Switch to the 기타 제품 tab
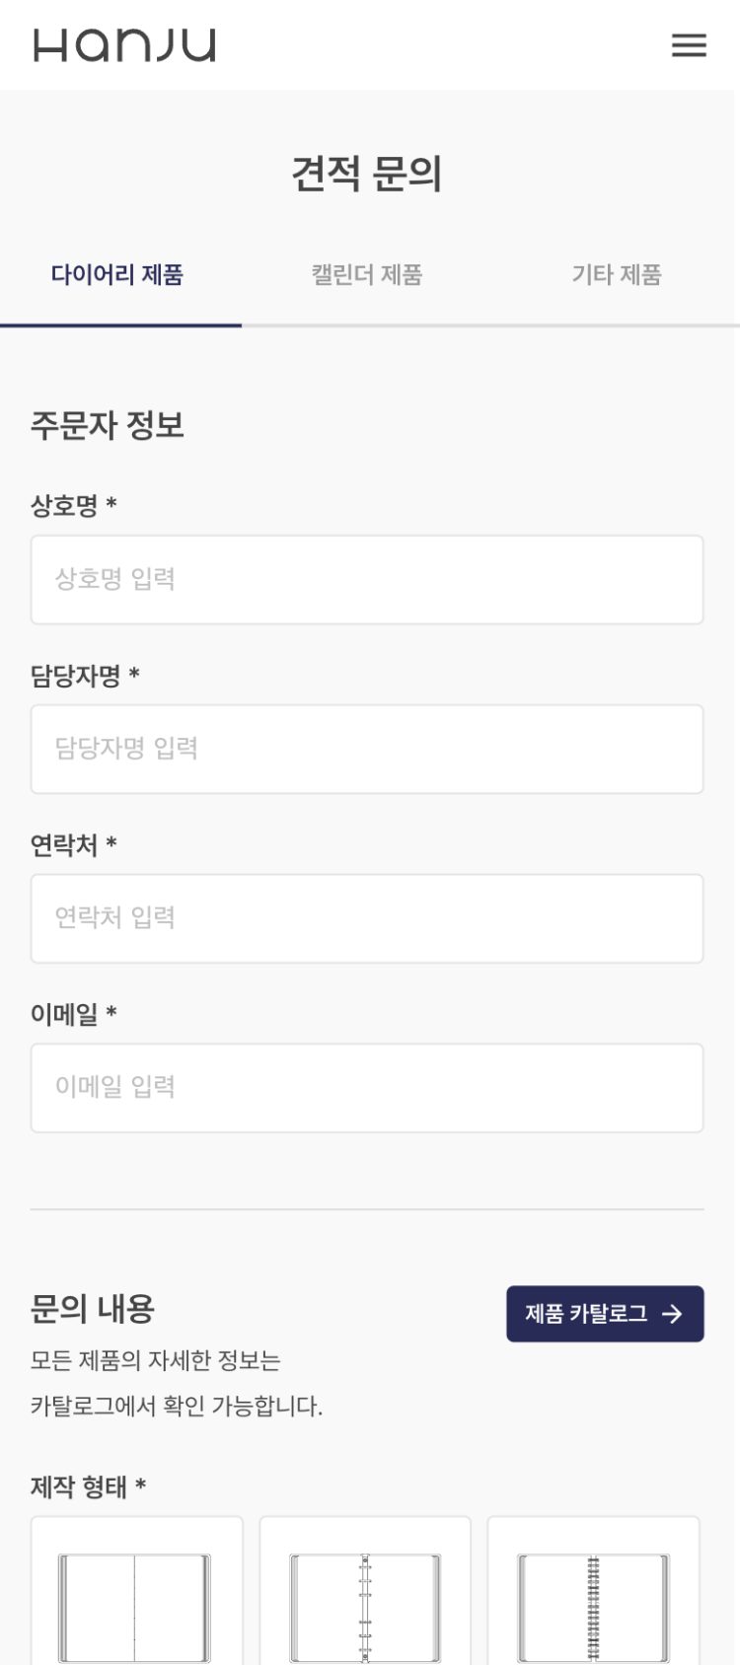The width and height of the screenshot is (740, 1665). click(617, 275)
